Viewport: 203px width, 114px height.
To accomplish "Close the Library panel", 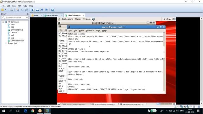I will (28, 14).
